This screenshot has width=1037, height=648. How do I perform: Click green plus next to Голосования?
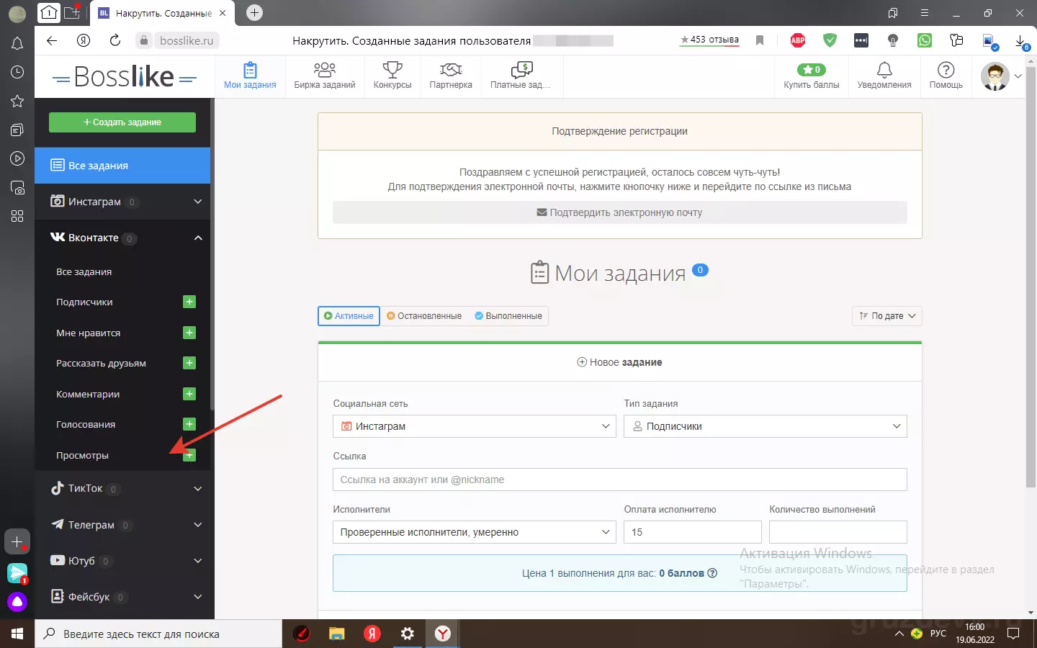(x=189, y=424)
